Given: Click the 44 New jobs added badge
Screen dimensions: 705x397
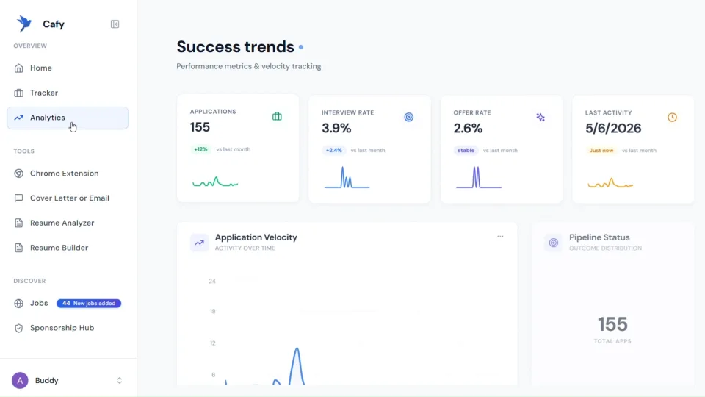Looking at the screenshot, I should pos(89,304).
